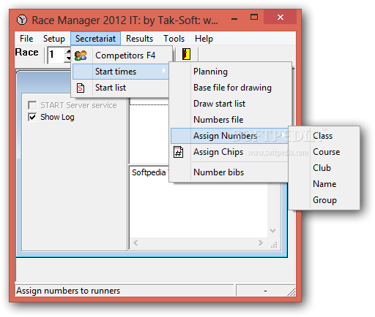This screenshot has height=317, width=375.
Task: Click the Race number input field
Action: click(x=56, y=55)
